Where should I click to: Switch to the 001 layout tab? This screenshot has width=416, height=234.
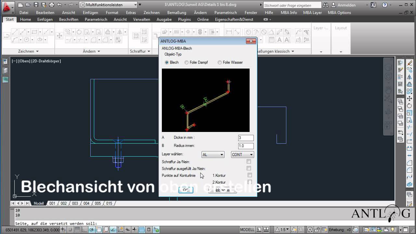(x=52, y=203)
